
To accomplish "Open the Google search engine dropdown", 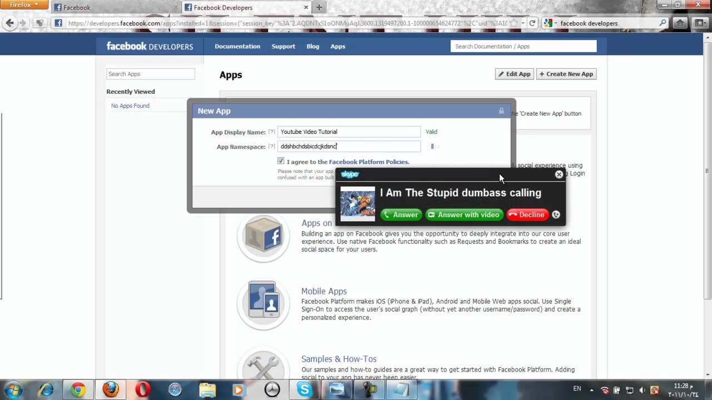I will [x=550, y=23].
